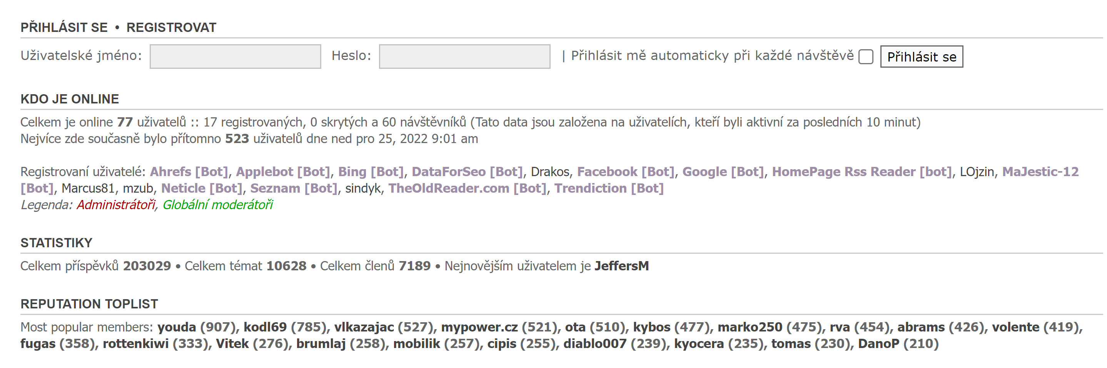This screenshot has width=1107, height=368.
Task: Open the Ahrefs [Bot] user profile
Action: point(189,172)
